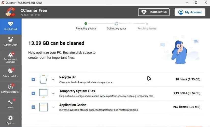Viewport: 210px width, 127px height.
Task: Click the '267 items (1.30 MB)' value
Action: [187, 107]
